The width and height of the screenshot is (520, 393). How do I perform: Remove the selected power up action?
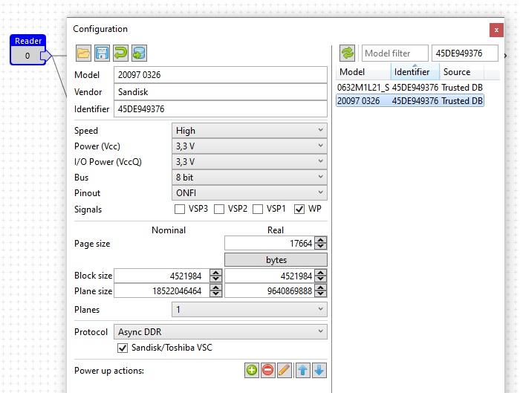tap(267, 370)
